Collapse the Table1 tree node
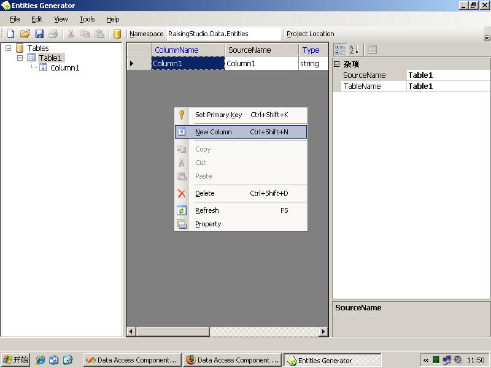Viewport: 491px width, 368px height. [20, 58]
